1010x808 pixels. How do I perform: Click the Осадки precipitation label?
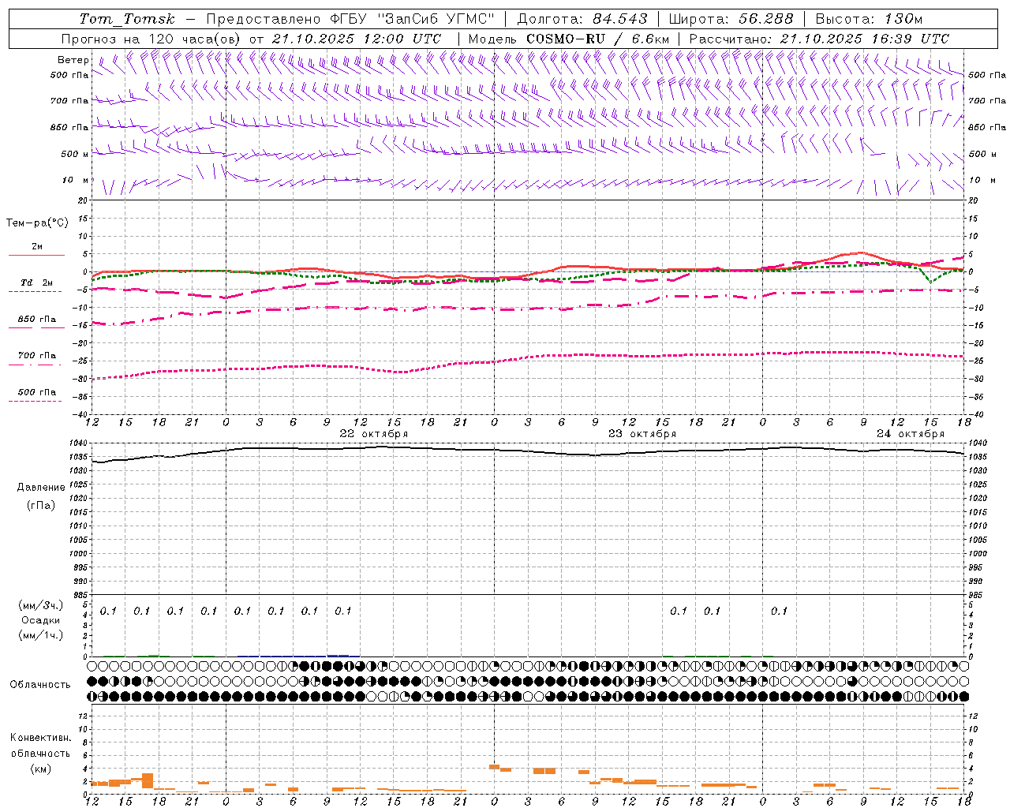click(41, 620)
